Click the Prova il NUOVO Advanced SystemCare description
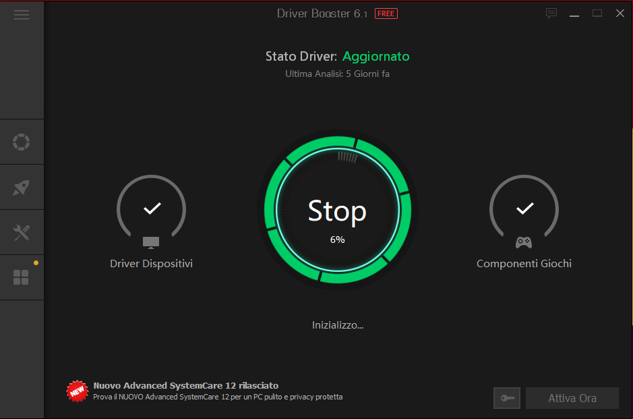This screenshot has height=419, width=633. pos(218,397)
